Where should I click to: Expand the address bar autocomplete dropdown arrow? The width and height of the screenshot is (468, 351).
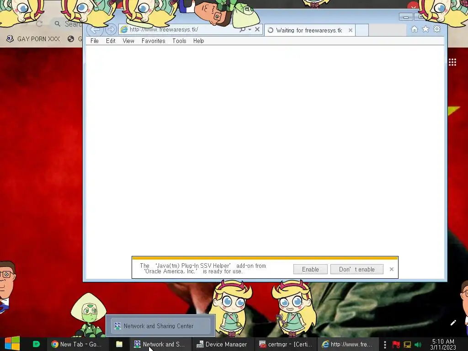[x=250, y=30]
